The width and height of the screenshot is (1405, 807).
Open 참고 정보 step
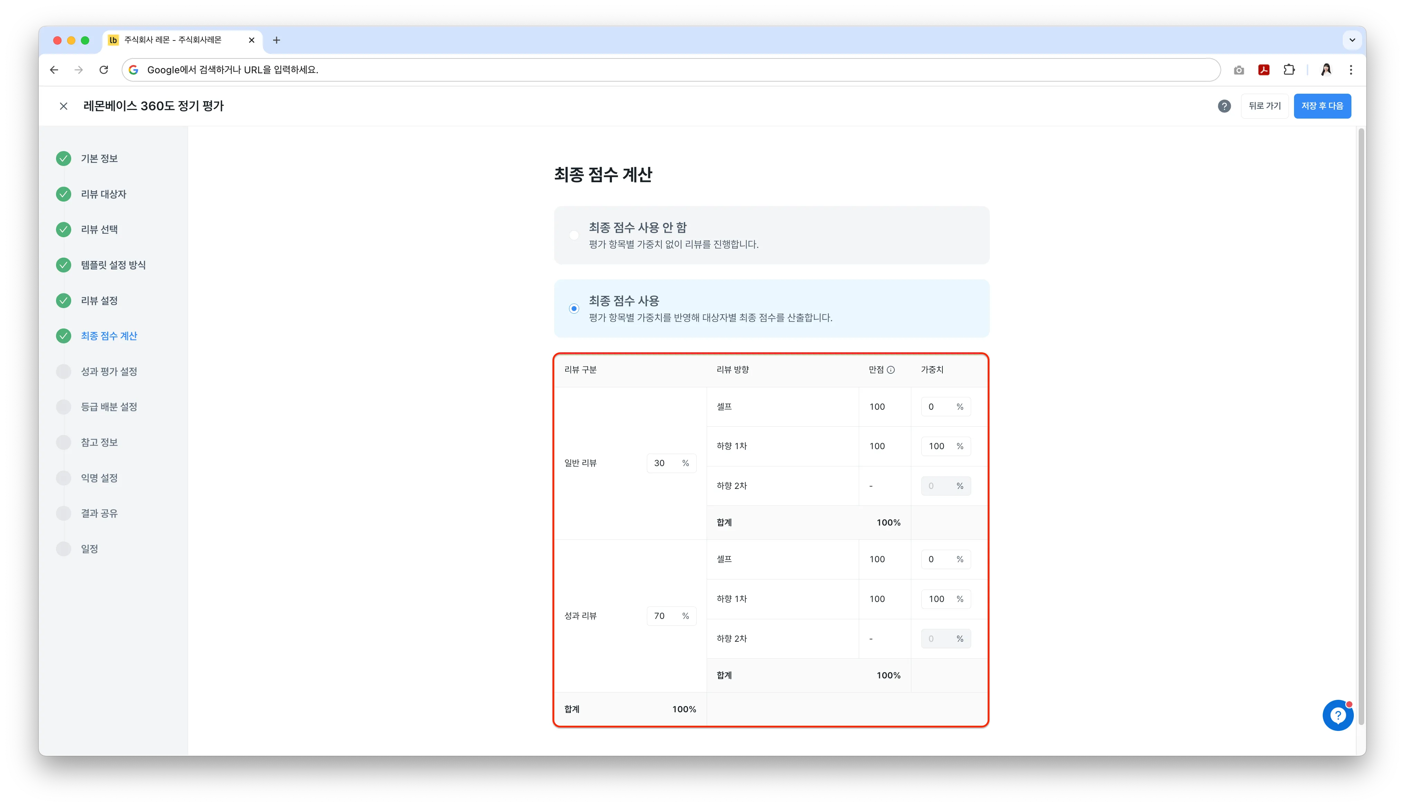click(x=99, y=442)
